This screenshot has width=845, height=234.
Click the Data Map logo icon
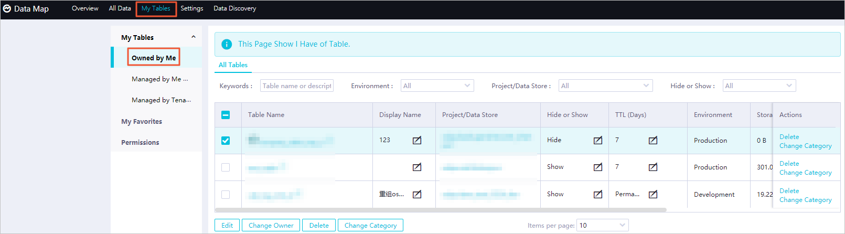pyautogui.click(x=7, y=8)
